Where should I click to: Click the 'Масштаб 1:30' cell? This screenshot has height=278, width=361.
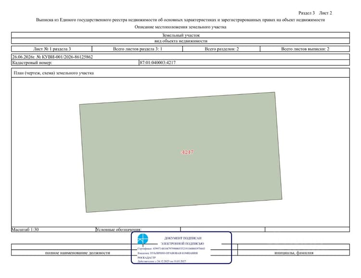tap(53, 230)
